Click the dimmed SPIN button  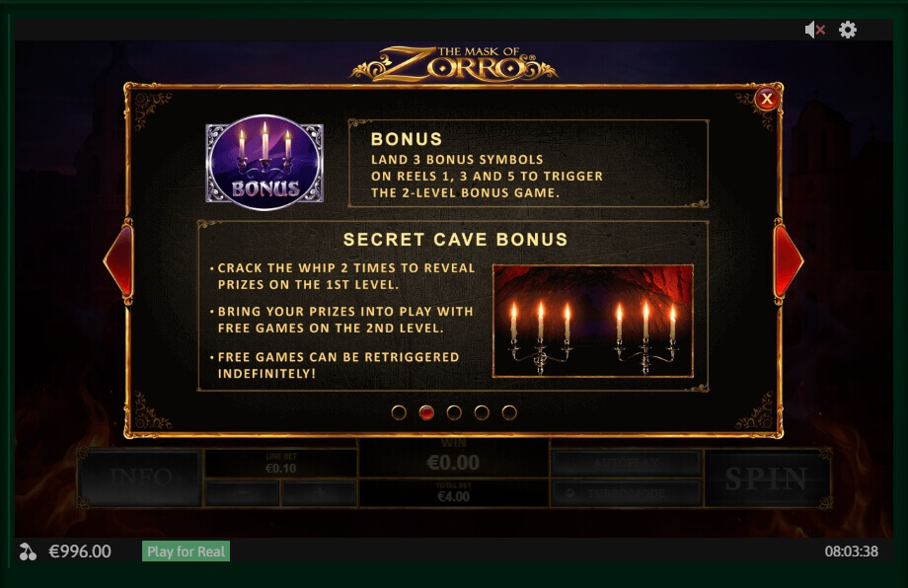[x=766, y=478]
